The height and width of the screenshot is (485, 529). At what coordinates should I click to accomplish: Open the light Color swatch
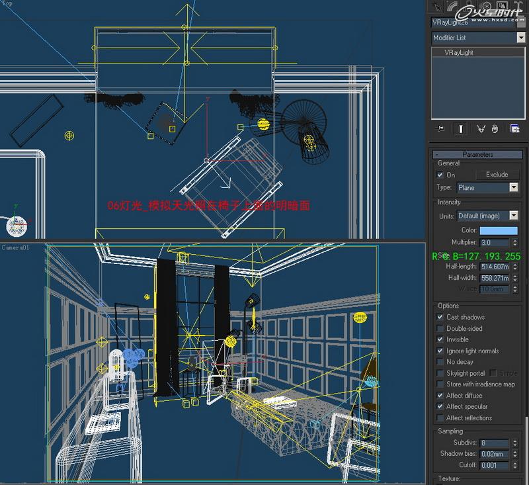click(x=499, y=230)
